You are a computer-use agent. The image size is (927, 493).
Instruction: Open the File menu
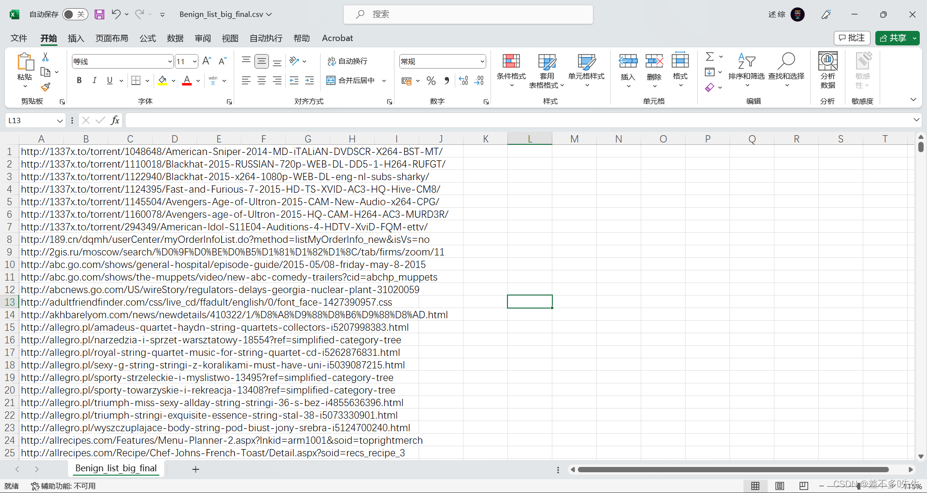[x=19, y=38]
